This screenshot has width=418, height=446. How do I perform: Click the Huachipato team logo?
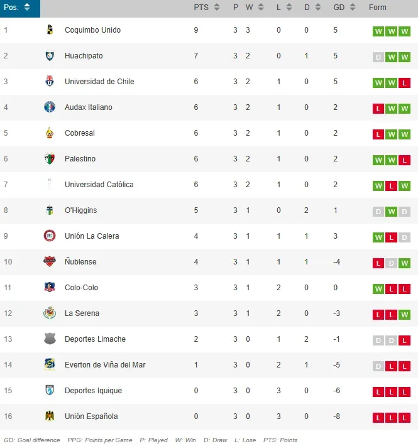tap(50, 56)
